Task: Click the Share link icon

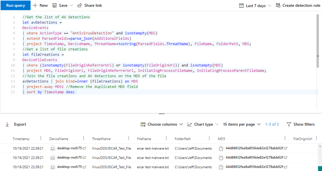Action: click(x=80, y=6)
